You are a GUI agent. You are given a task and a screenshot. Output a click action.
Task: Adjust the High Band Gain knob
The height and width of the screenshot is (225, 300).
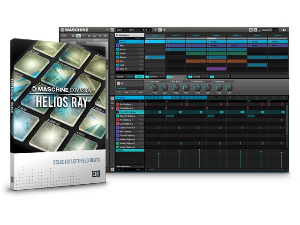229,88
